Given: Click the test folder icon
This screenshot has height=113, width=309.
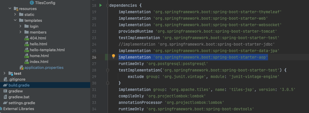Looking at the screenshot, I should coord(11,74).
